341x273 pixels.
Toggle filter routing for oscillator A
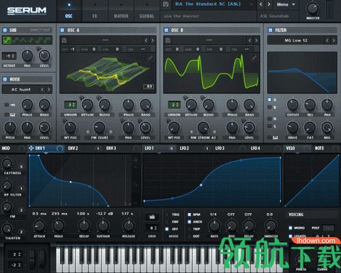pos(269,99)
